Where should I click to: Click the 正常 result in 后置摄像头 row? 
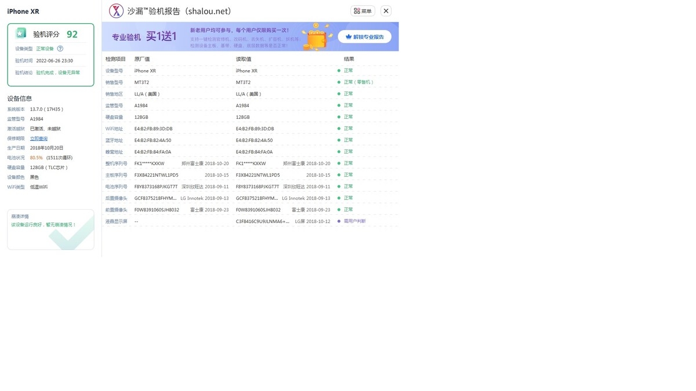[x=348, y=198]
